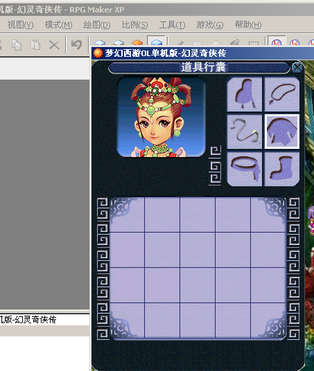The height and width of the screenshot is (371, 314).
Task: Open the 工具(T) menu
Action: pos(172,25)
